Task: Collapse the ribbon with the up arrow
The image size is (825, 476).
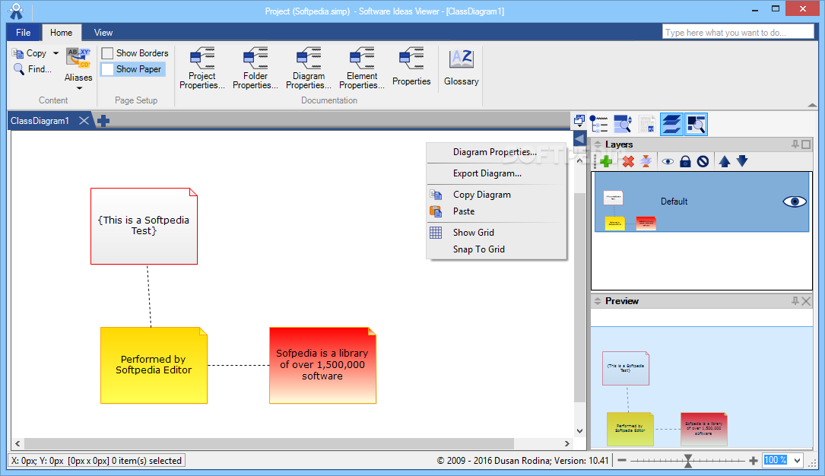Action: pos(812,105)
